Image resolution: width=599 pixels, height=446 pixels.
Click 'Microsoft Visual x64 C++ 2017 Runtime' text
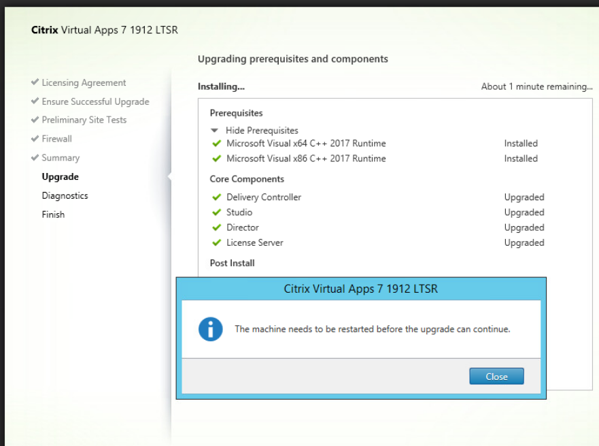point(306,144)
